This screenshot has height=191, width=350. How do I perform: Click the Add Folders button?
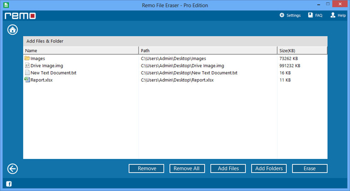tap(269, 168)
